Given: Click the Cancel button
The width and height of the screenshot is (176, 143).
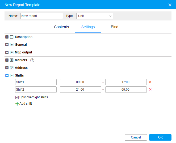Looking at the screenshot, I should (x=136, y=137).
